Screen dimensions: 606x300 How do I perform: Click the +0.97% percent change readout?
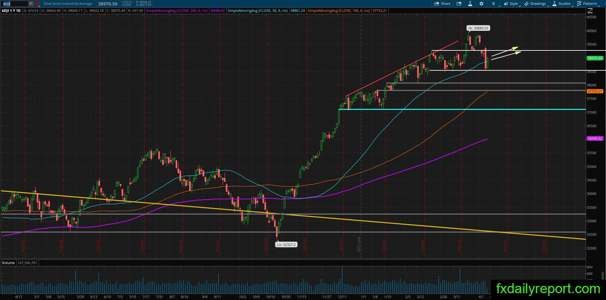[x=127, y=5]
